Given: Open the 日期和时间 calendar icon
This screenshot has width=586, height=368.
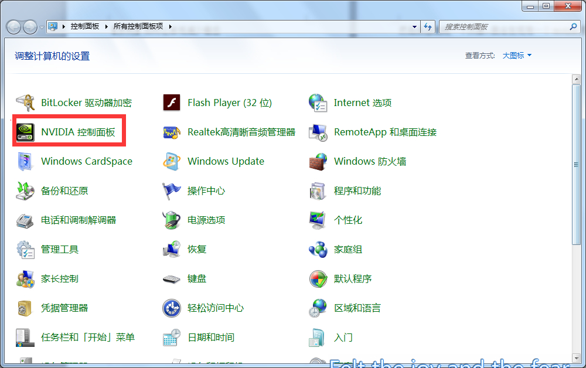Looking at the screenshot, I should tap(172, 338).
